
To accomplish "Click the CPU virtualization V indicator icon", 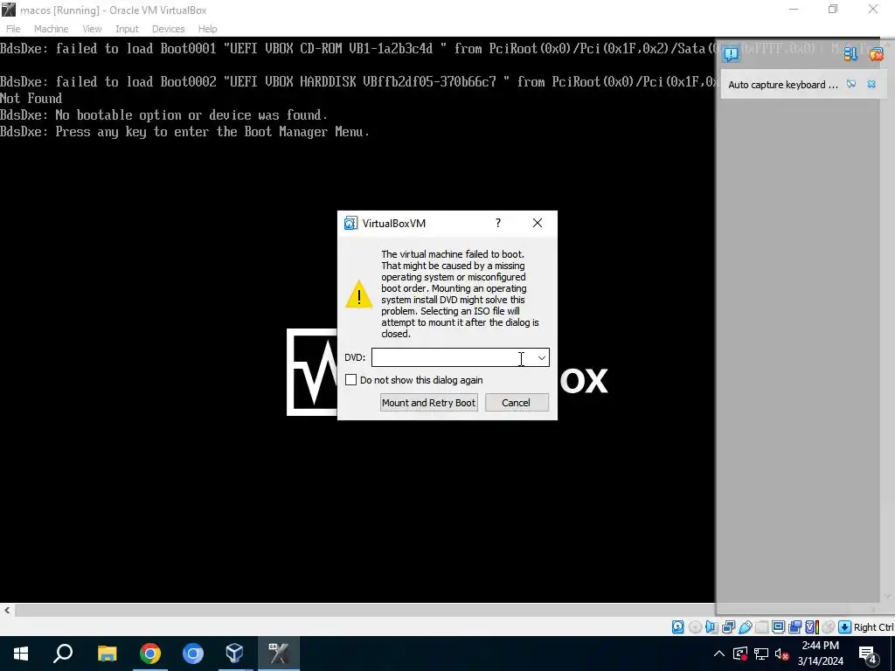I will [x=812, y=627].
